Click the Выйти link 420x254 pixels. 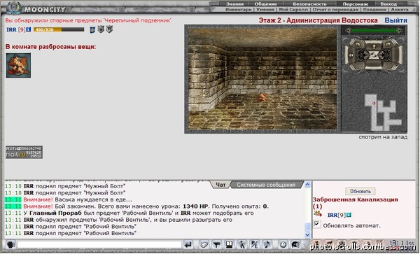396,20
